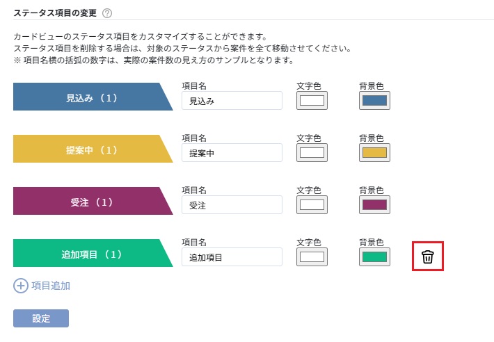Click the plus circle icon for 項目追加
The image size is (494, 342).
click(x=21, y=286)
